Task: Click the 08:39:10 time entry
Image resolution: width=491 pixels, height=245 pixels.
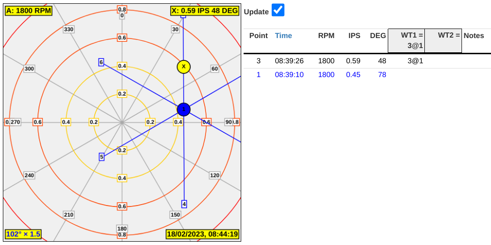Action: tap(289, 75)
